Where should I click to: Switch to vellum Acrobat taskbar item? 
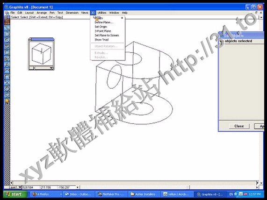pos(177,194)
